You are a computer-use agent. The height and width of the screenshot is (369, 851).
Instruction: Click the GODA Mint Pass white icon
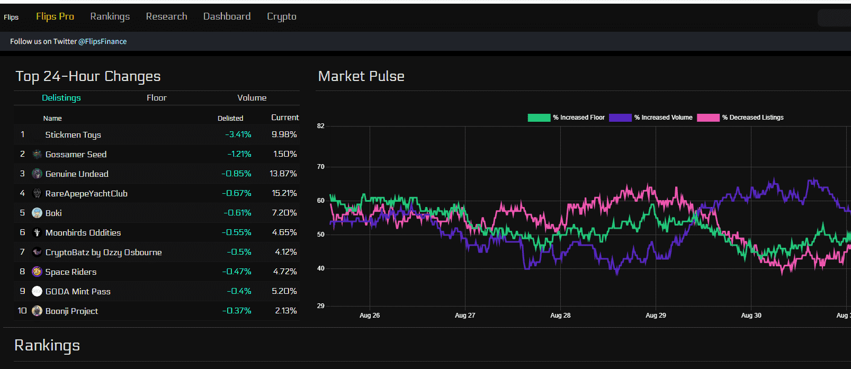click(x=37, y=291)
